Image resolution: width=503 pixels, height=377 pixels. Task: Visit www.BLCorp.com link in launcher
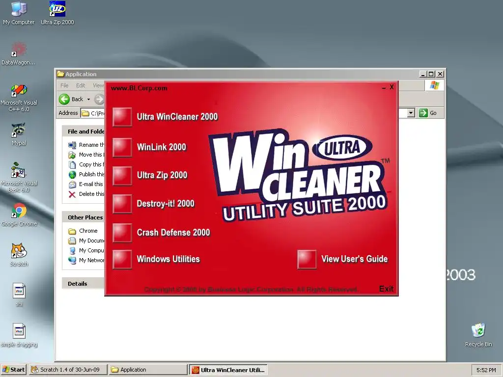point(139,88)
